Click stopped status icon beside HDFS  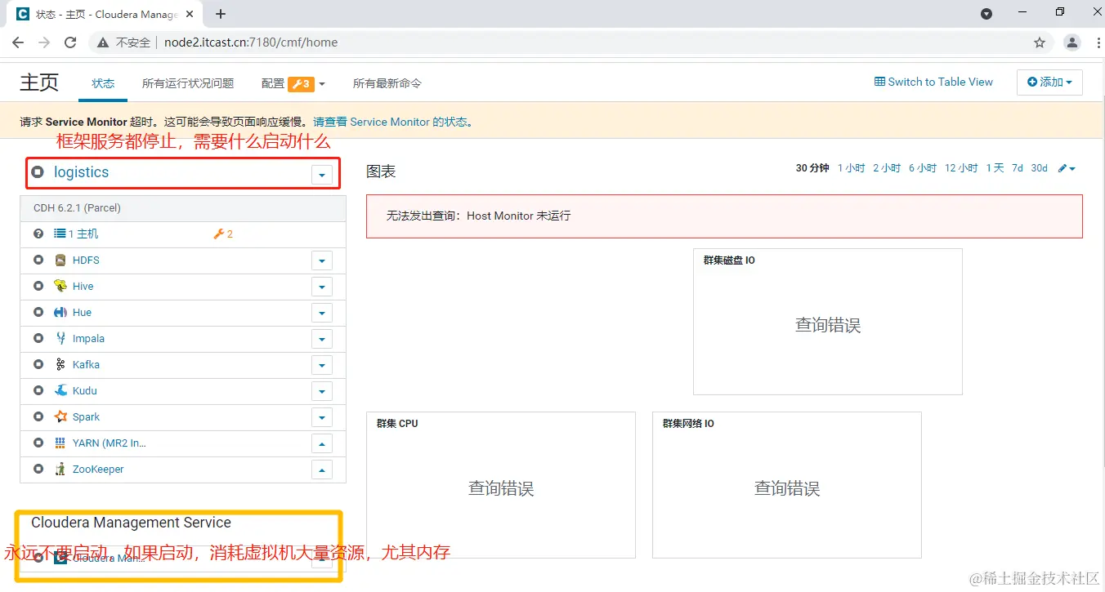[38, 260]
